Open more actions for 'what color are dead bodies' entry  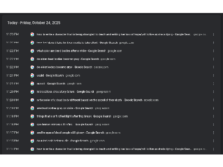(x=213, y=51)
